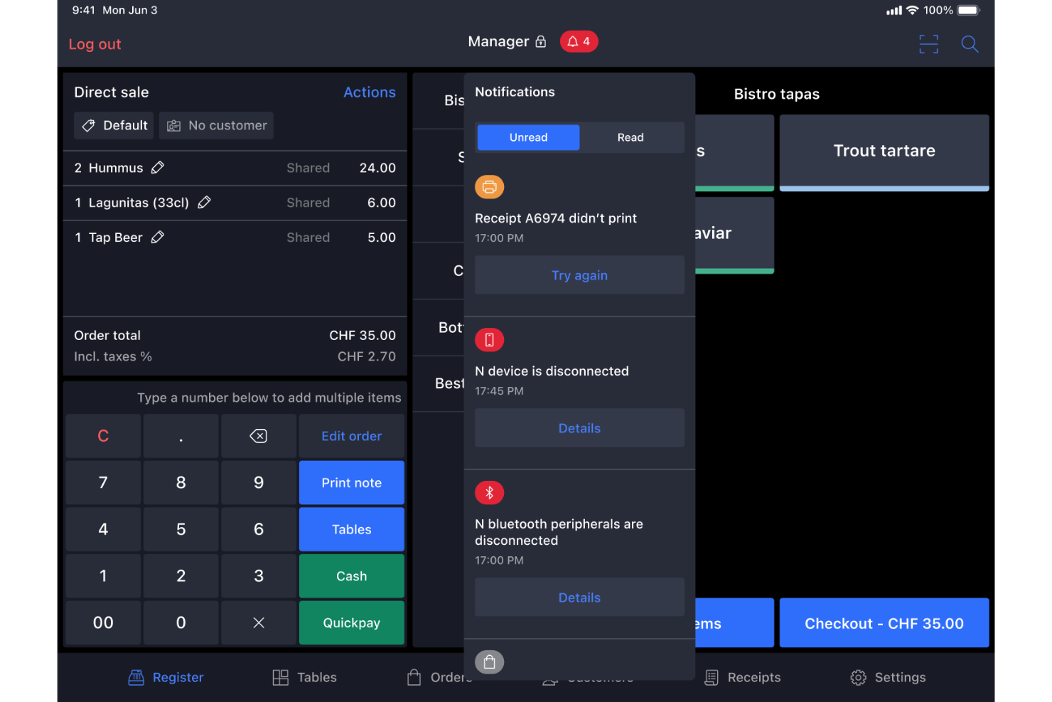Open the Actions menu for Direct sale

click(x=370, y=92)
